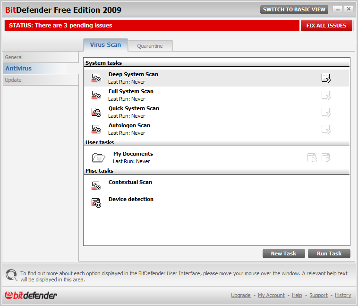Click the Fix All Issues button
This screenshot has height=306, width=358.
point(326,26)
